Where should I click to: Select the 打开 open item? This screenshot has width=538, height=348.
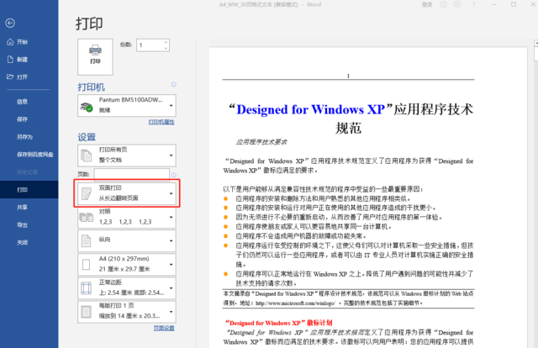(23, 76)
